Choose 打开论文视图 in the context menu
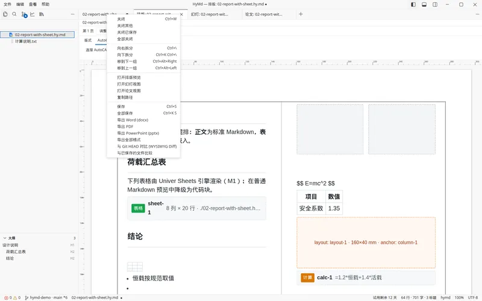Screen dimensions: 482x301 click(x=143, y=91)
